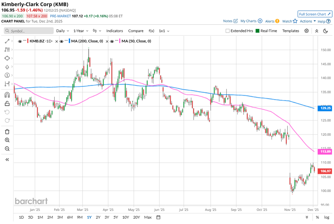This screenshot has width=334, height=224.
Task: Open the Templates menu
Action: 291,31
